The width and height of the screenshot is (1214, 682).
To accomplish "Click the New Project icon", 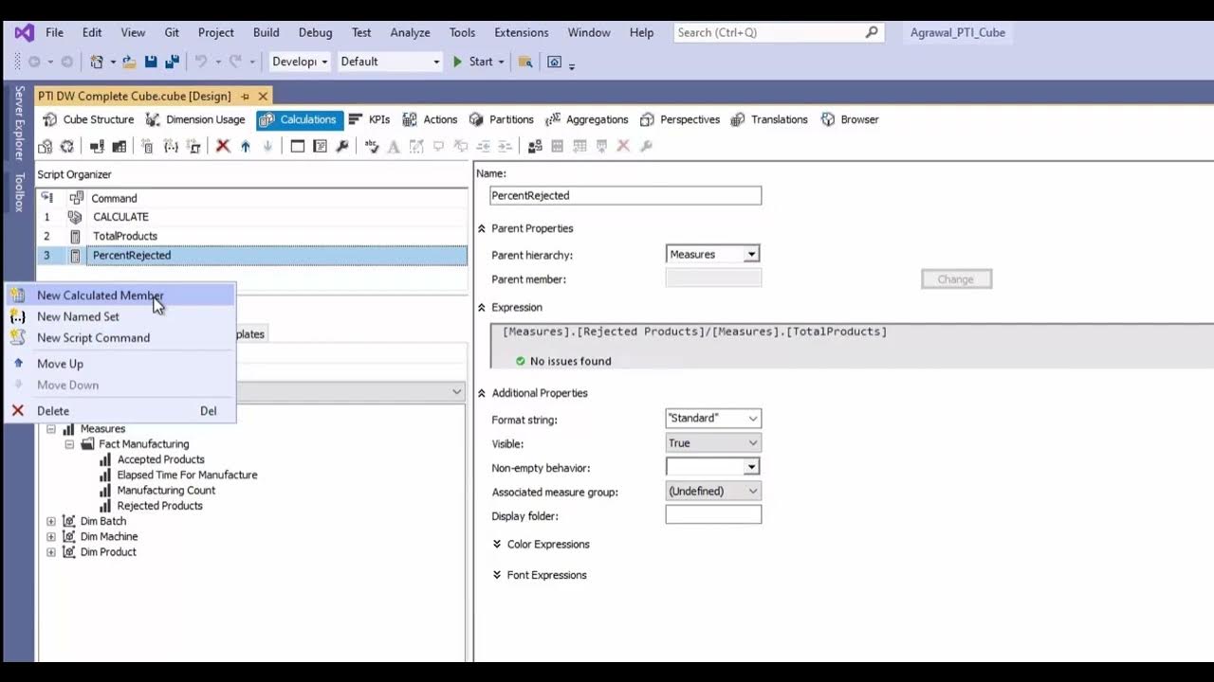I will [x=97, y=62].
